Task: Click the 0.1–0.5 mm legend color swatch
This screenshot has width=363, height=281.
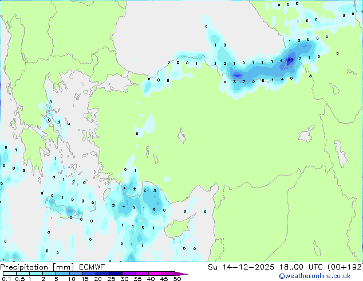Action: [x=10, y=274]
